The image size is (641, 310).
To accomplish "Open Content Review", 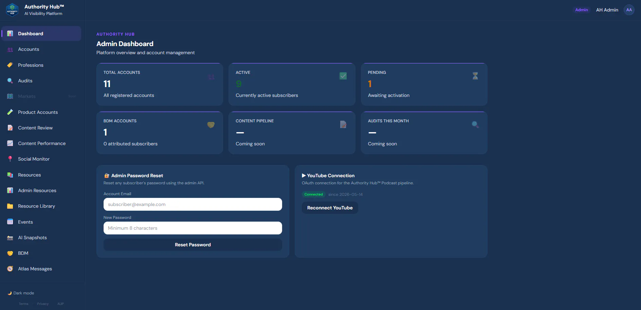I will point(41,128).
